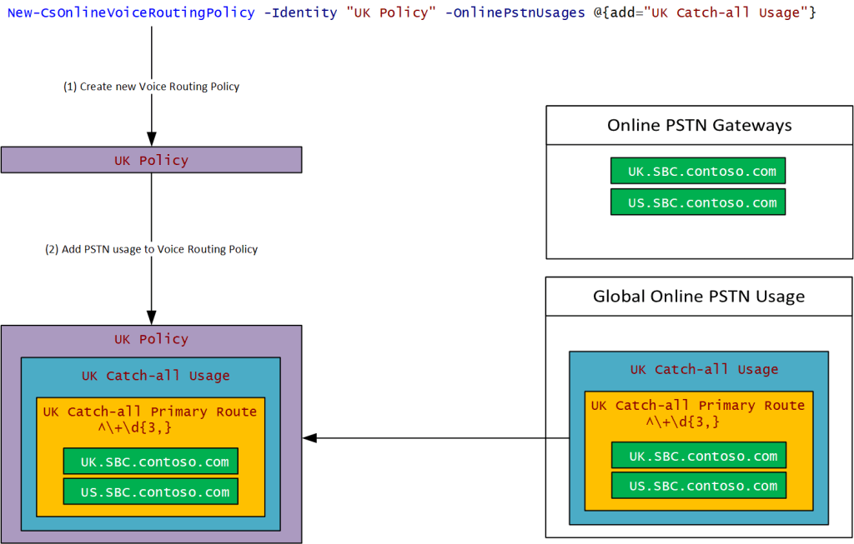This screenshot has height=544, width=854.
Task: Click the New-CsOnlineVoiceRoutingPolicy command text
Action: click(x=131, y=13)
